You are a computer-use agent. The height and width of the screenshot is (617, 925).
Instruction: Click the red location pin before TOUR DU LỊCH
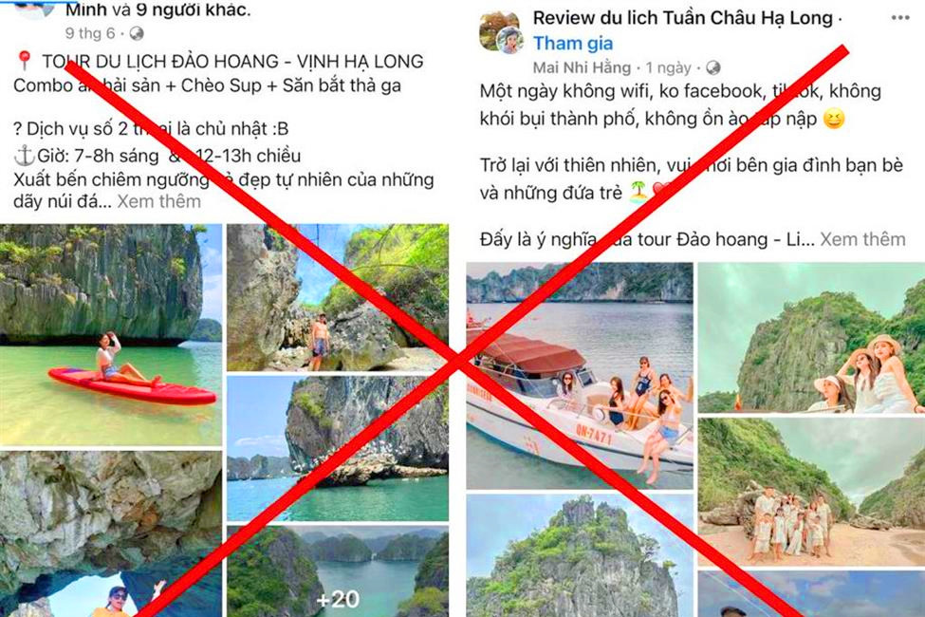click(x=24, y=60)
